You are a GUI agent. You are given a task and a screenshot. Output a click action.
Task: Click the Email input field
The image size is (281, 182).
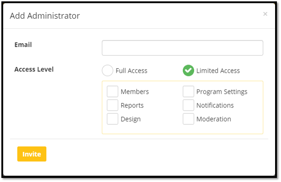(x=182, y=48)
